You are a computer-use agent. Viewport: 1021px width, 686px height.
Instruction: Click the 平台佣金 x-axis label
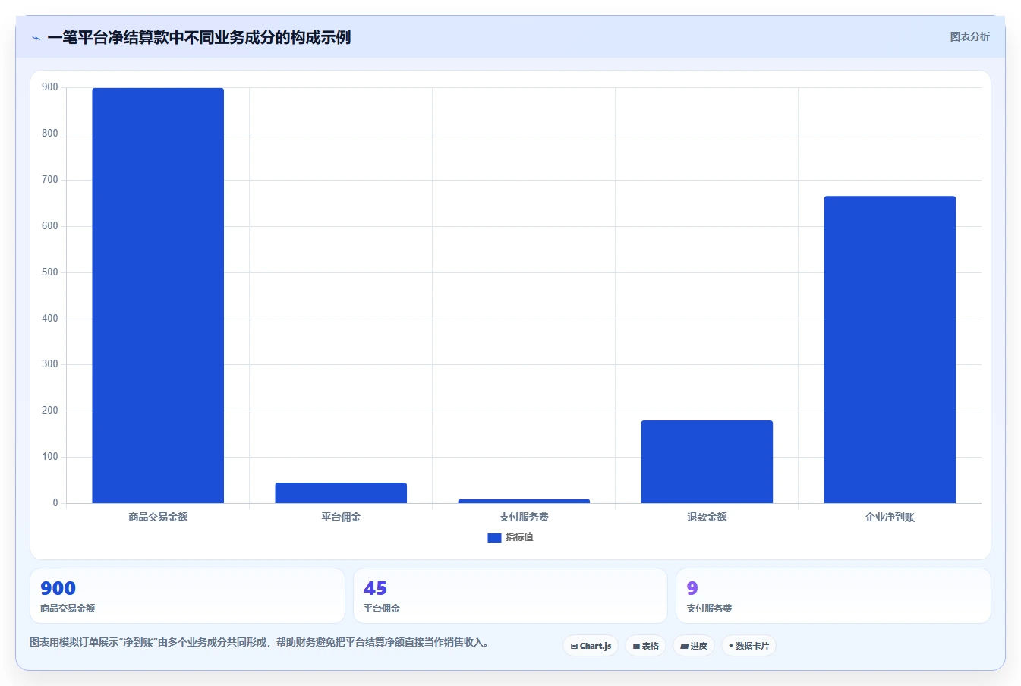coord(341,517)
